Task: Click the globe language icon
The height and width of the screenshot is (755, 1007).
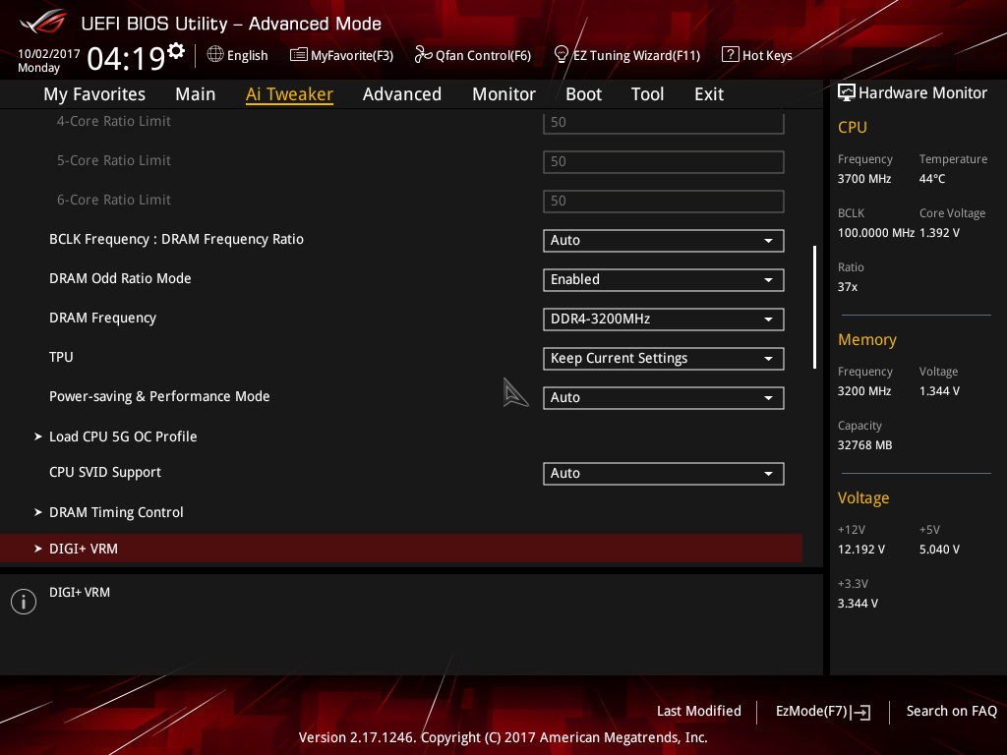Action: (215, 55)
